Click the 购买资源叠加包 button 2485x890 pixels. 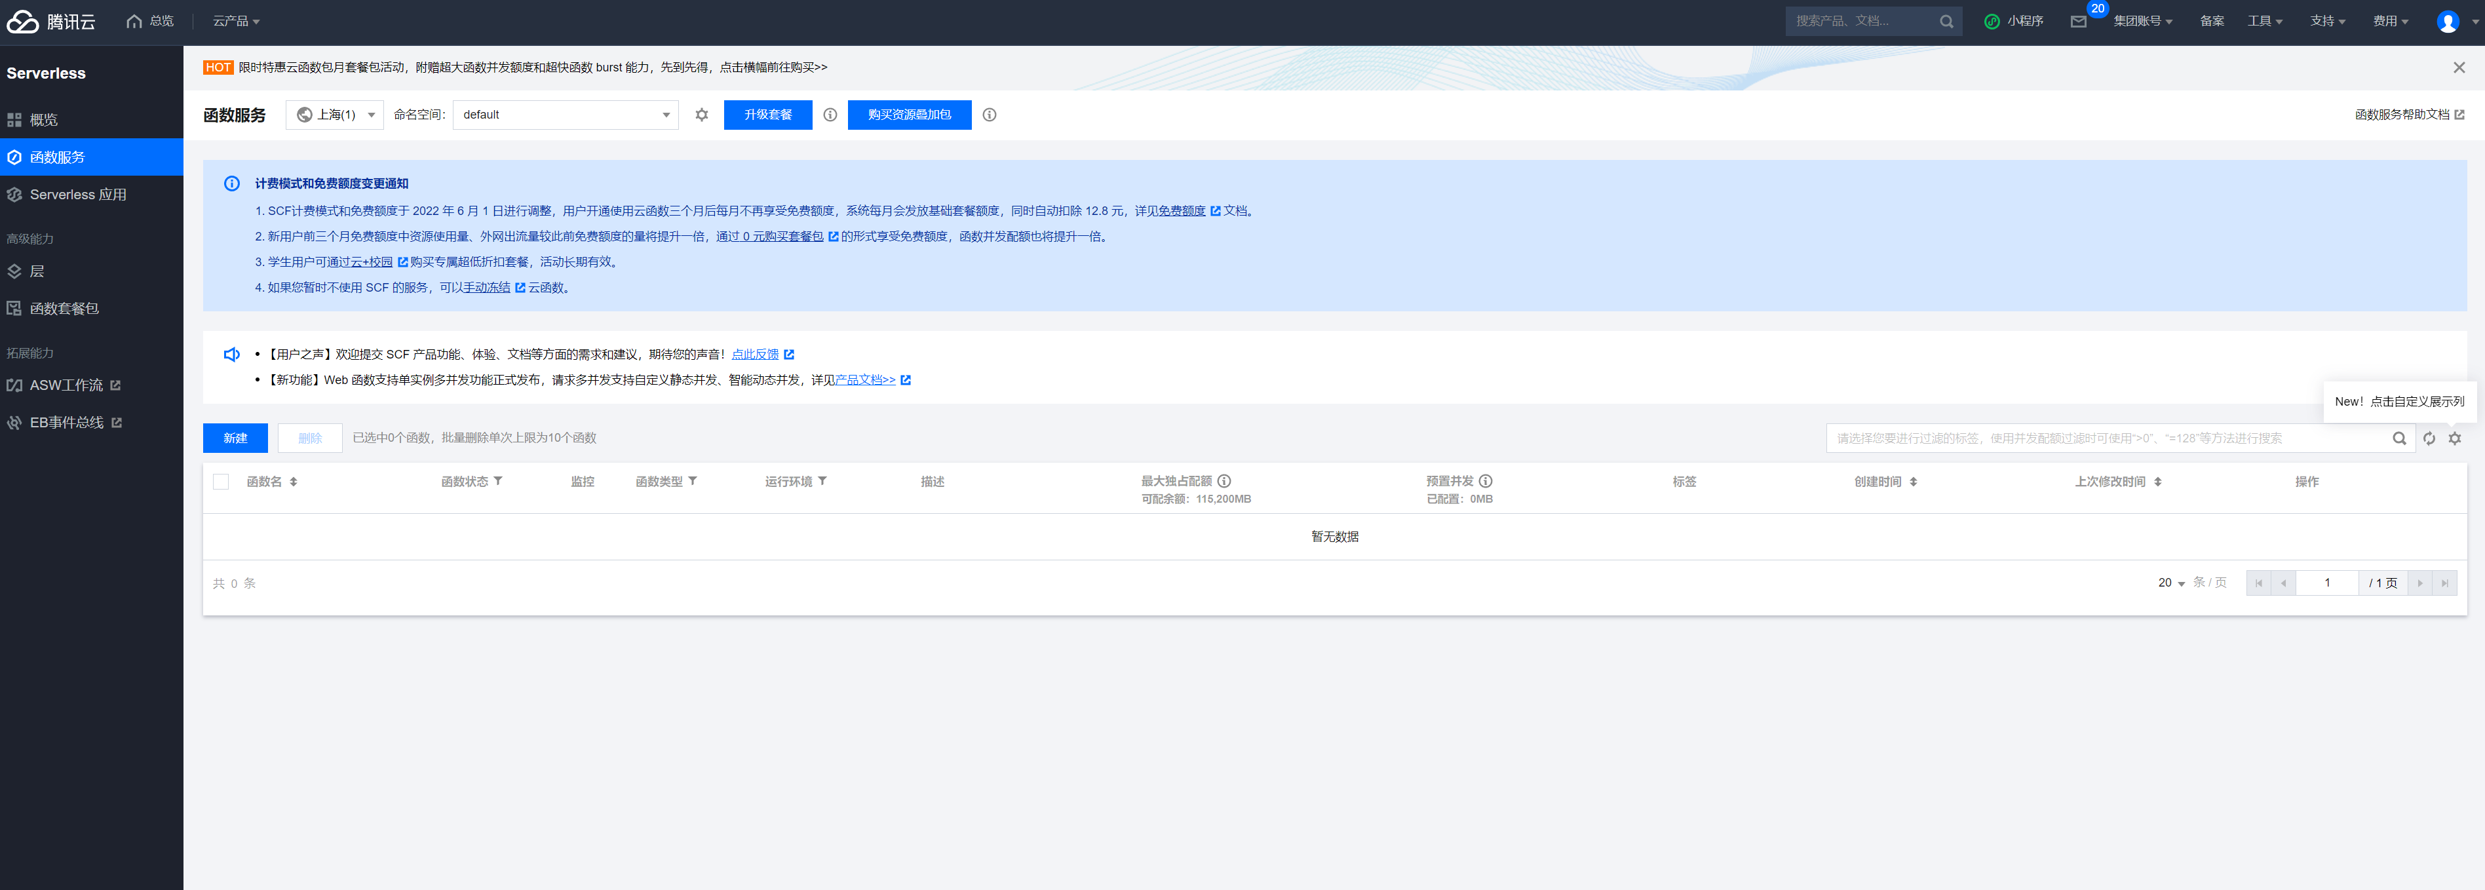coord(910,115)
